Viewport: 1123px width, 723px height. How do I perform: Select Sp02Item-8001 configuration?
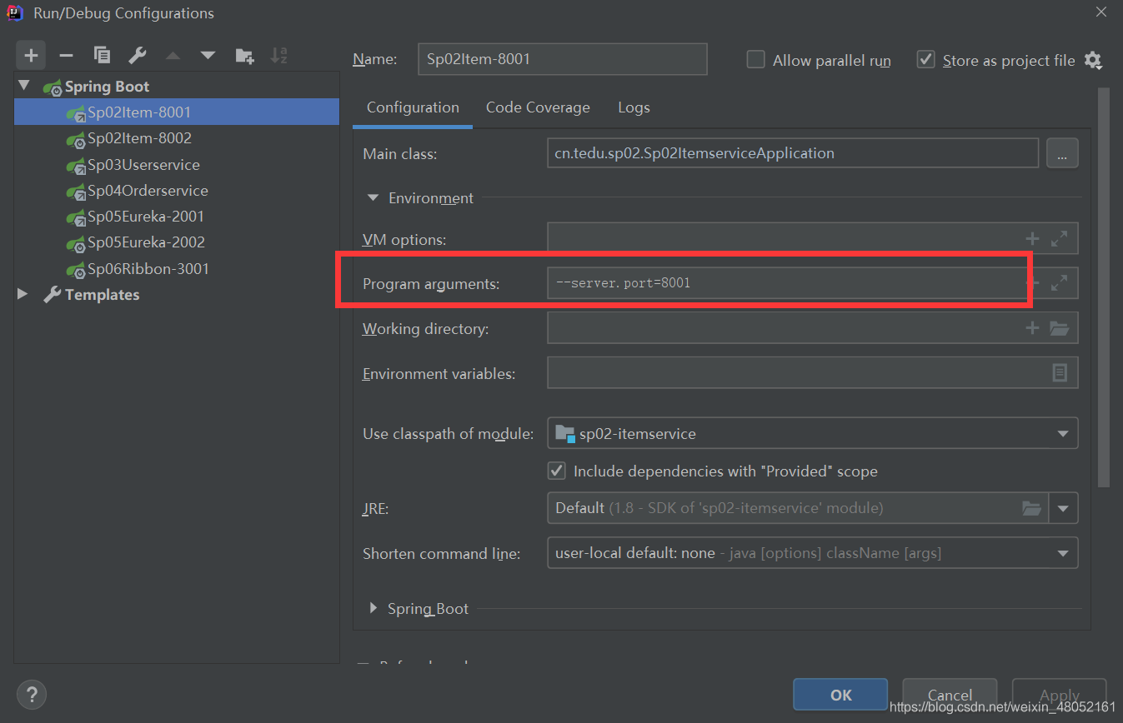[x=177, y=112]
